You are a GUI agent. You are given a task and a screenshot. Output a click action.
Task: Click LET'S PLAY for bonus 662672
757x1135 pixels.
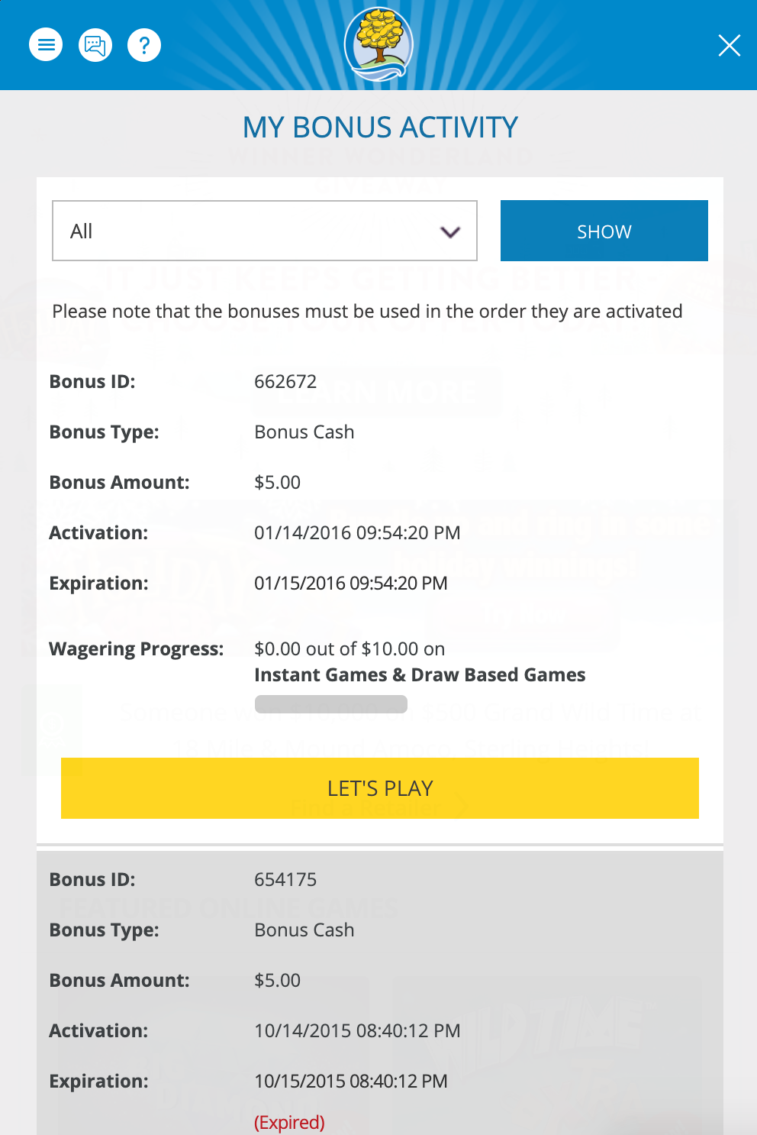[379, 787]
